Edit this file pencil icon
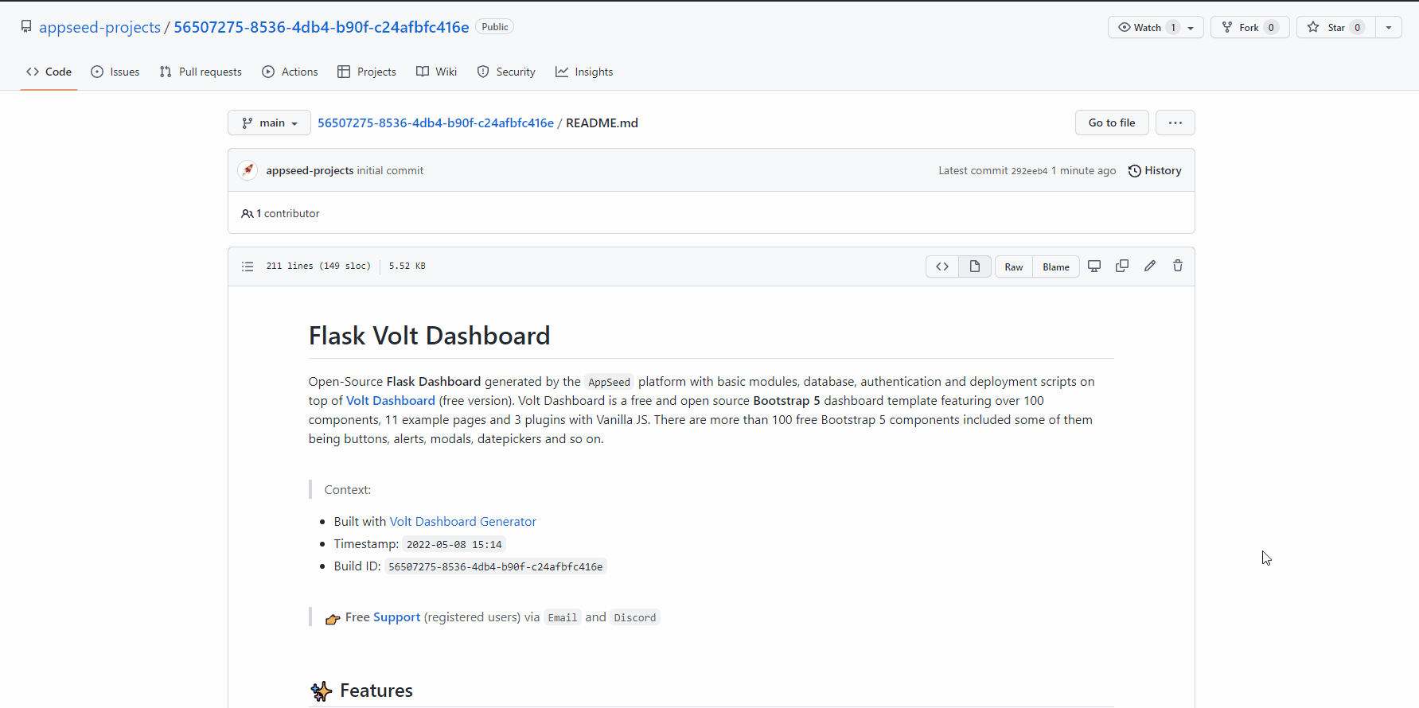The height and width of the screenshot is (708, 1419). point(1150,266)
